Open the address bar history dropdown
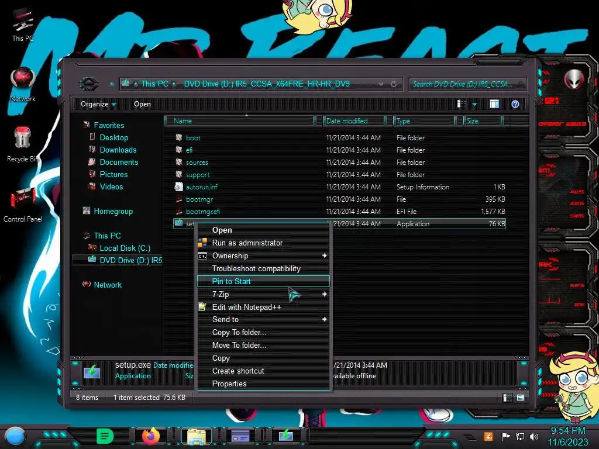The image size is (599, 449). 381,84
